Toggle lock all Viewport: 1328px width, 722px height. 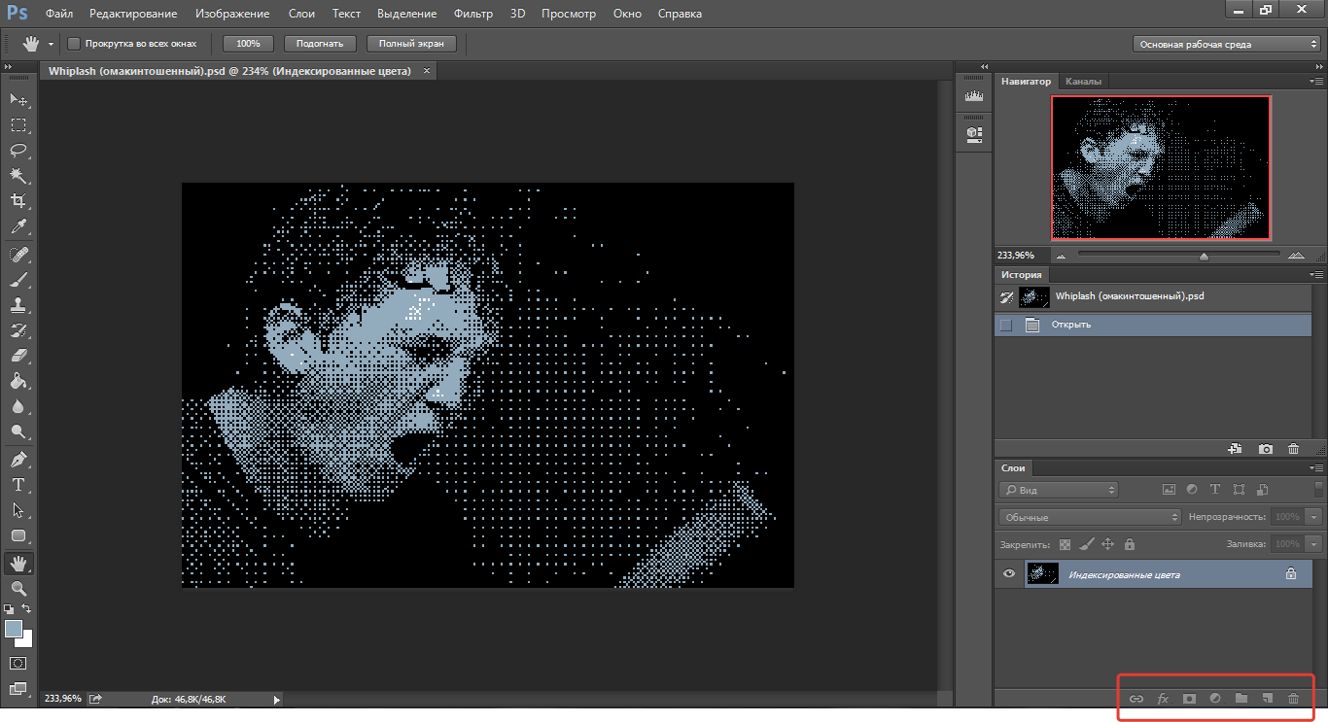(1129, 545)
